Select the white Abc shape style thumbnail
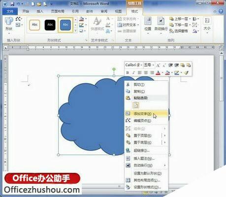The height and width of the screenshot is (197, 226). (34, 25)
